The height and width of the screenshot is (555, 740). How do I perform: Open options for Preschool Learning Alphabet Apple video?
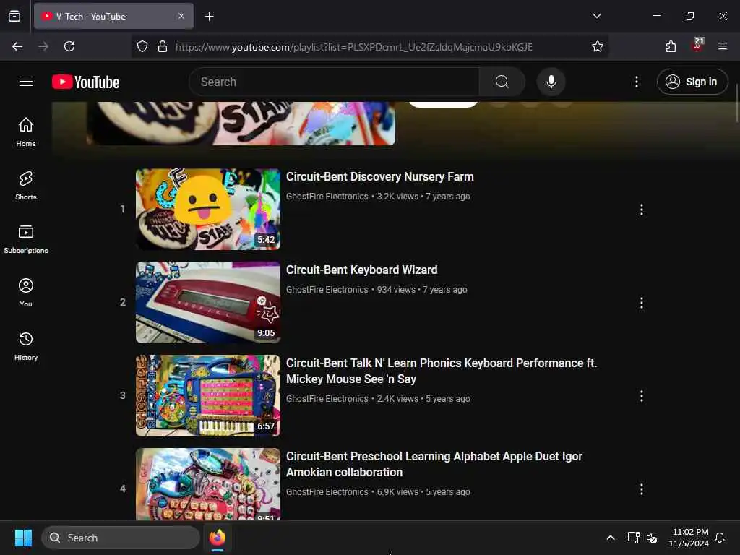pyautogui.click(x=642, y=489)
